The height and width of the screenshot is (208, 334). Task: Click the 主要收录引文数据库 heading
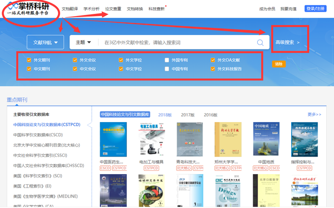pyautogui.click(x=31, y=114)
